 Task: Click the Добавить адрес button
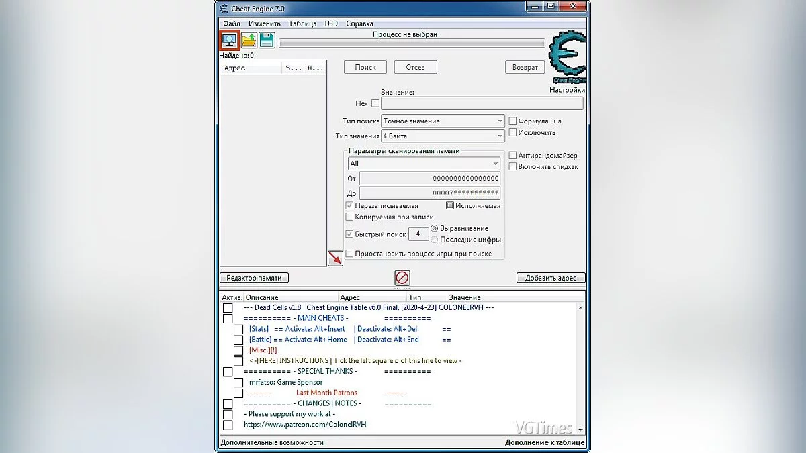[x=551, y=278]
